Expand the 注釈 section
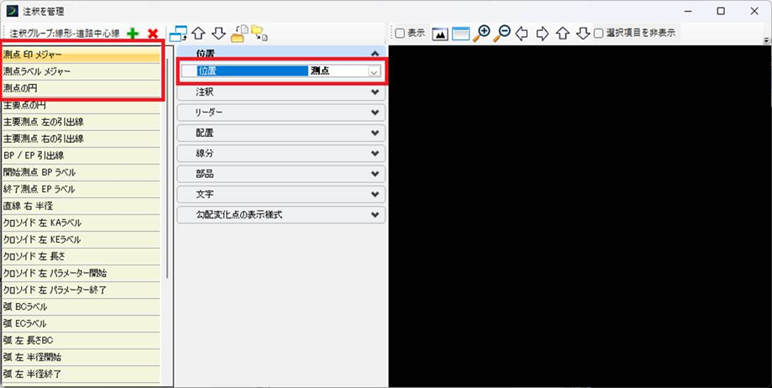The height and width of the screenshot is (388, 772). 281,92
